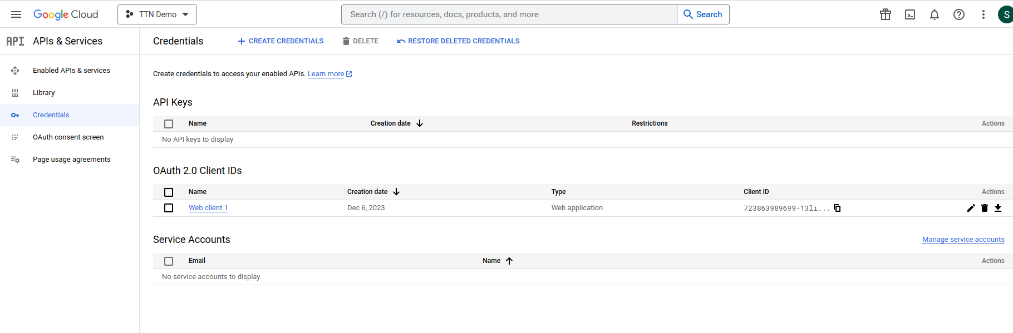Click the Page usage agreements icon

[15, 160]
